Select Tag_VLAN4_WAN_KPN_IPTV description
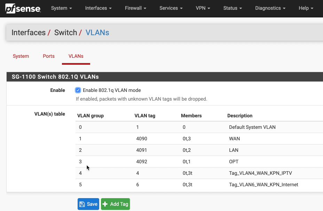 [260, 173]
